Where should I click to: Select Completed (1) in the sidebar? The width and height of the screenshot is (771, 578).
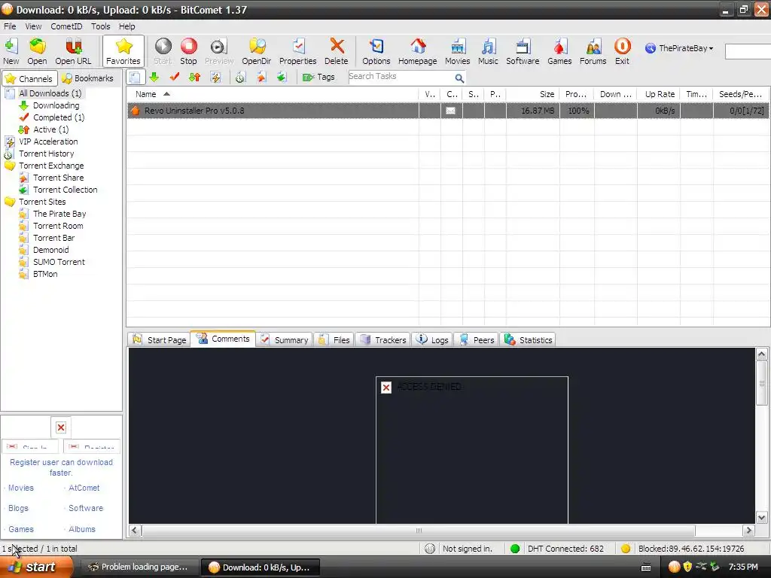[x=59, y=117]
